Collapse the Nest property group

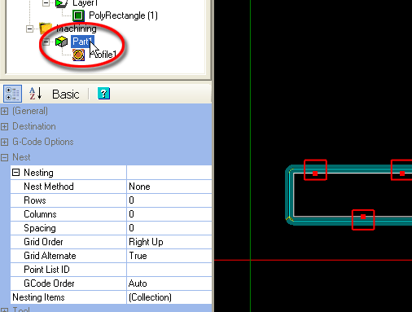5,157
